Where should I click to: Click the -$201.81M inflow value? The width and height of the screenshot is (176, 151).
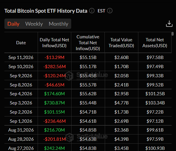[x=54, y=139]
